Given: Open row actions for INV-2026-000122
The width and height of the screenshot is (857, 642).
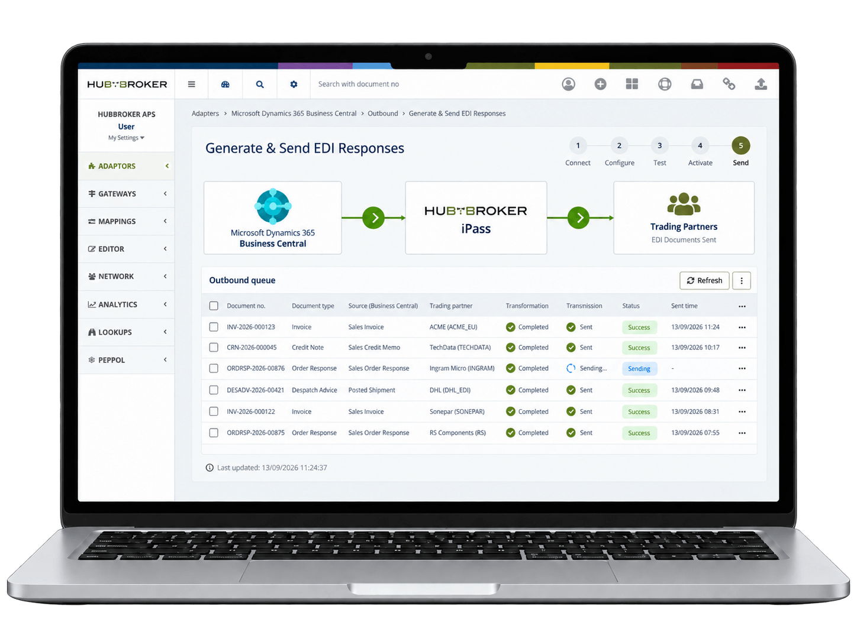Looking at the screenshot, I should (x=742, y=412).
